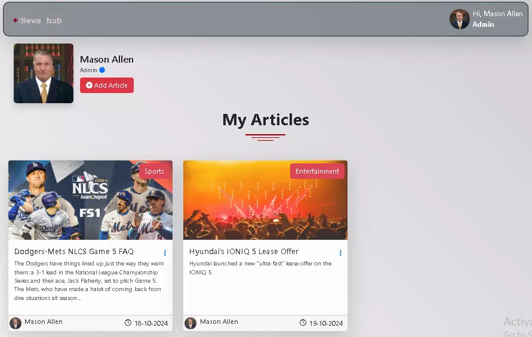This screenshot has height=337, width=532.
Task: Click the Dodgers article summary paragraph
Action: click(89, 281)
